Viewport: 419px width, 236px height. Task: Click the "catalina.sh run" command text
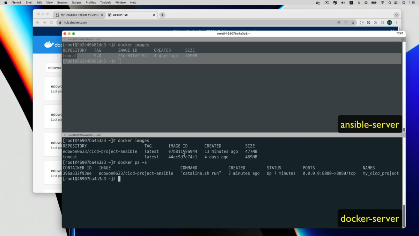201,173
